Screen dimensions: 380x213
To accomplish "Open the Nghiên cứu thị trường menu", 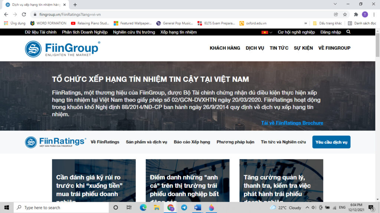I will 134,32.
